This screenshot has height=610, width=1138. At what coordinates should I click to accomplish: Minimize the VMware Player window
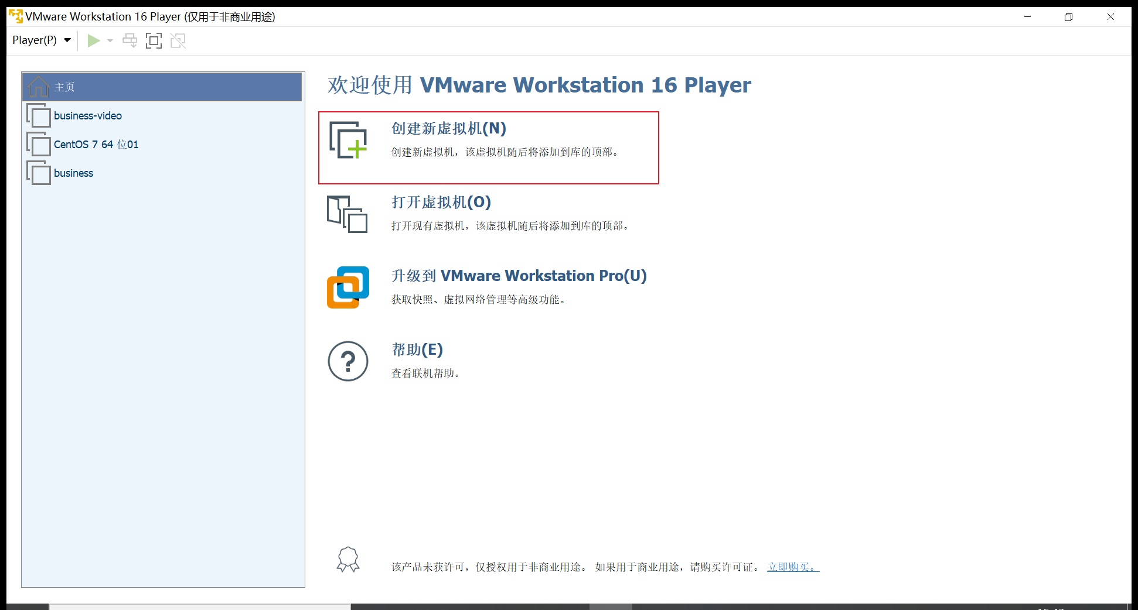[1027, 17]
